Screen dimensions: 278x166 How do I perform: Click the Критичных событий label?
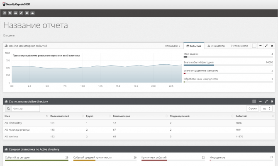click(154, 157)
